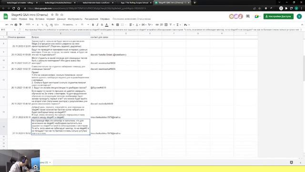The width and height of the screenshot is (305, 172).
Task: Open the font size dropdown
Action: click(85, 25)
